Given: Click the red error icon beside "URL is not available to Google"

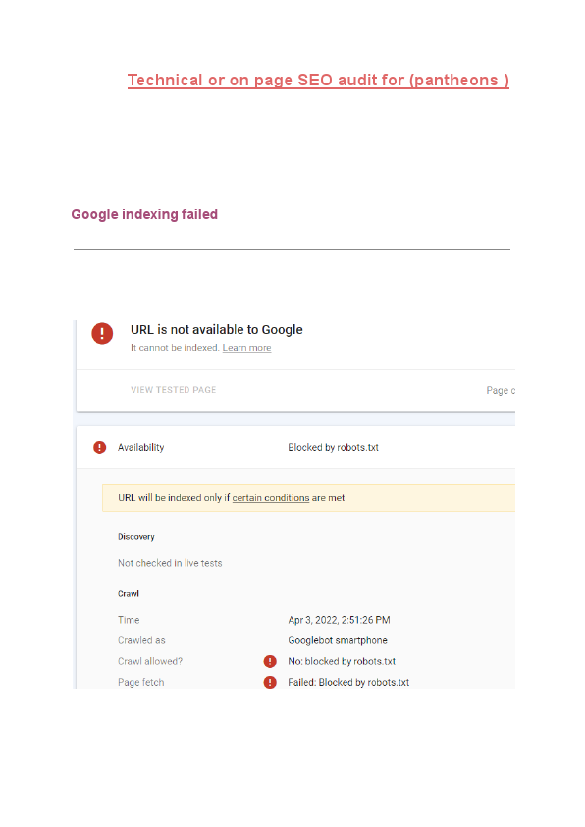Looking at the screenshot, I should click(102, 334).
